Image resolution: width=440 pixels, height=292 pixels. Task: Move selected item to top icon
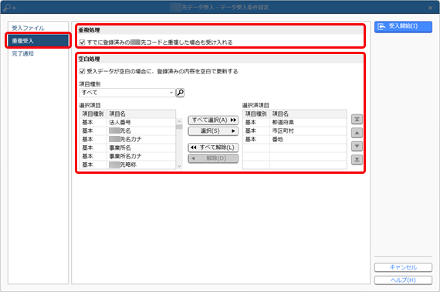(357, 119)
